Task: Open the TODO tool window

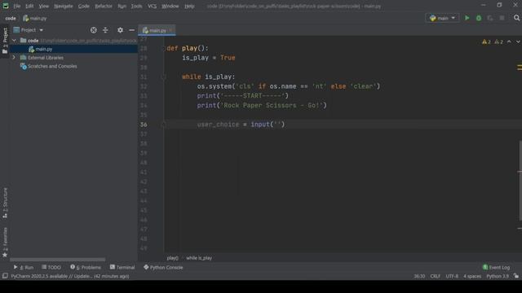Action: (x=51, y=267)
